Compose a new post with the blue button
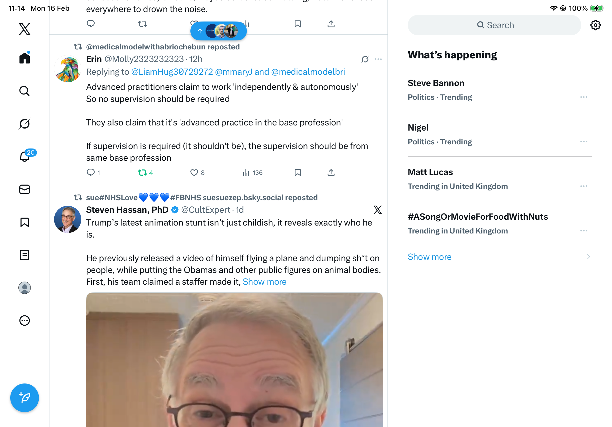Viewport: 612px width, 427px height. [x=25, y=398]
